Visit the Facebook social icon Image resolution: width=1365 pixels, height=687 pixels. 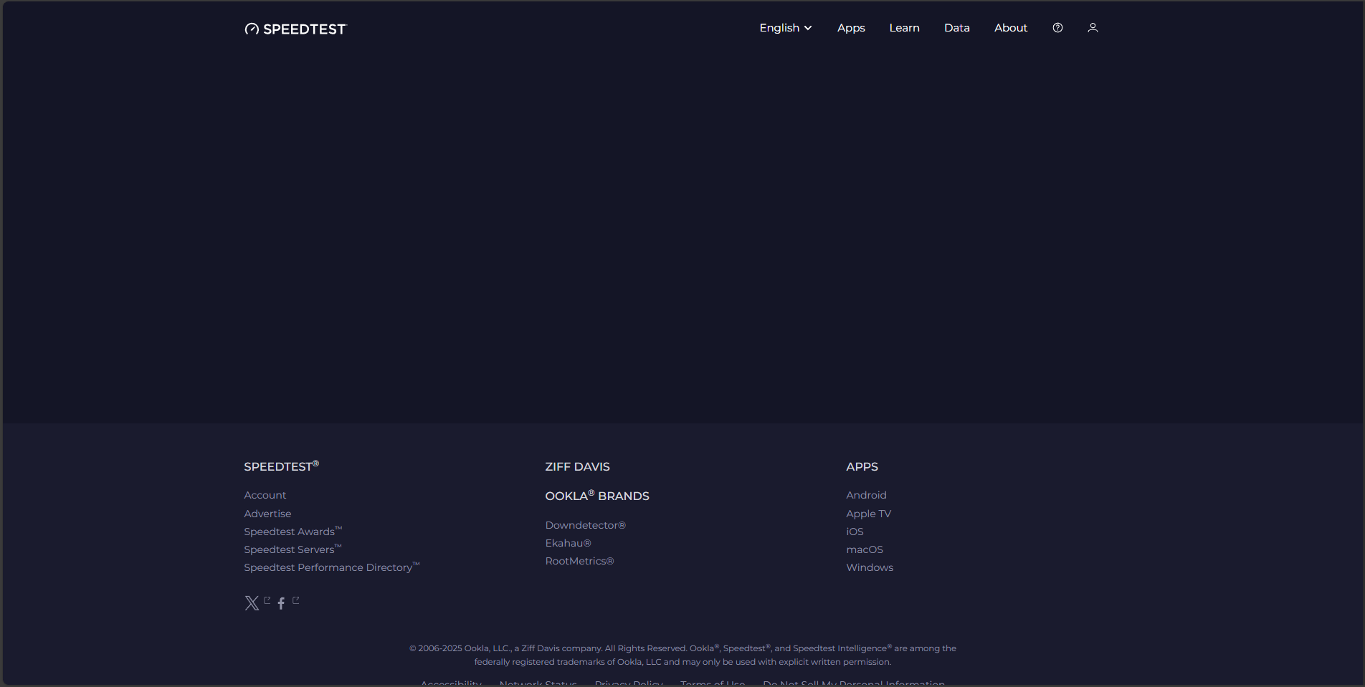click(x=281, y=603)
